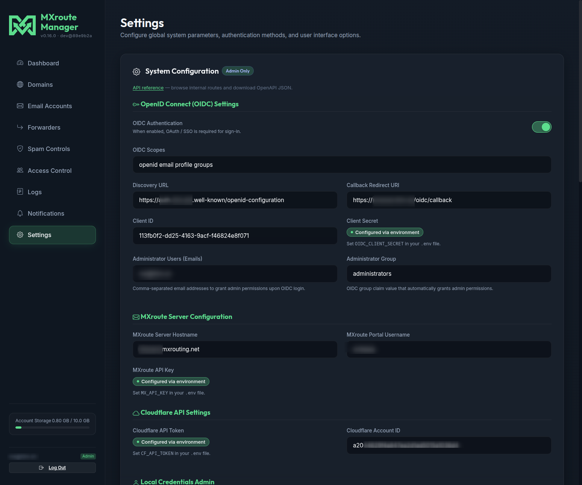Click the MXroute Portal Username field
The height and width of the screenshot is (485, 582).
[449, 349]
